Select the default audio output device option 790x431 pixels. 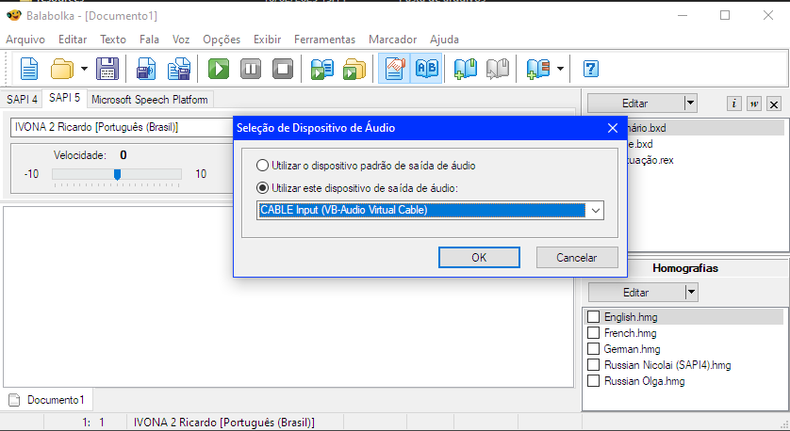point(263,165)
